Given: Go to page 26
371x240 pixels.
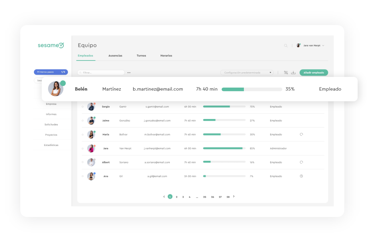Looking at the screenshot, I should pos(213,197).
